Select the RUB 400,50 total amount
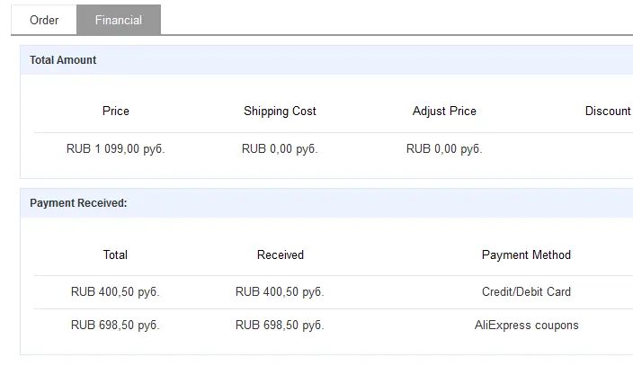633x366 pixels. click(x=115, y=291)
